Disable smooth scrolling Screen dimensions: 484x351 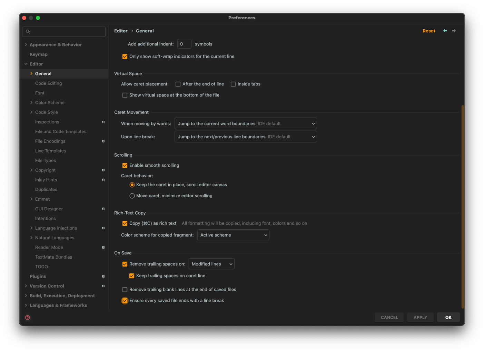coord(125,165)
